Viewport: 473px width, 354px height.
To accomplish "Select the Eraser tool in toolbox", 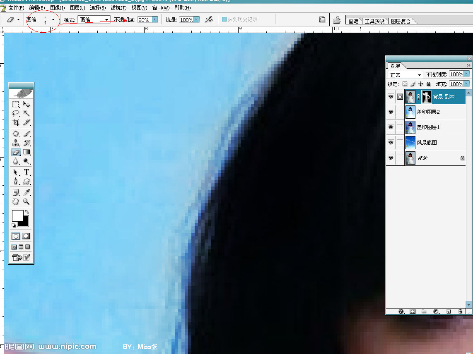I will [x=16, y=152].
